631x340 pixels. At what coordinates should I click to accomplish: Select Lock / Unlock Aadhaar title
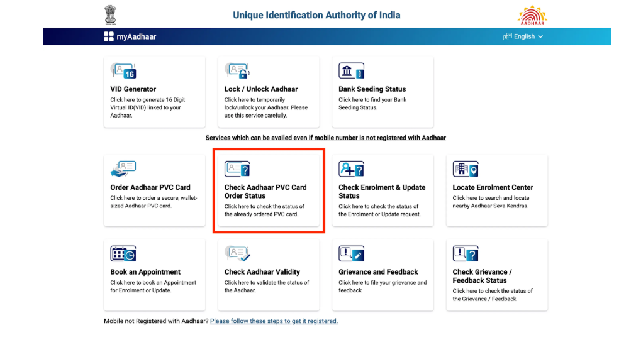(261, 89)
